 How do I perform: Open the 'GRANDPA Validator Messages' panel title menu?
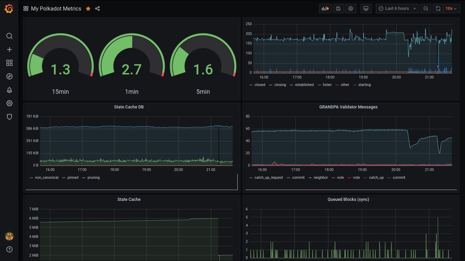coord(348,107)
